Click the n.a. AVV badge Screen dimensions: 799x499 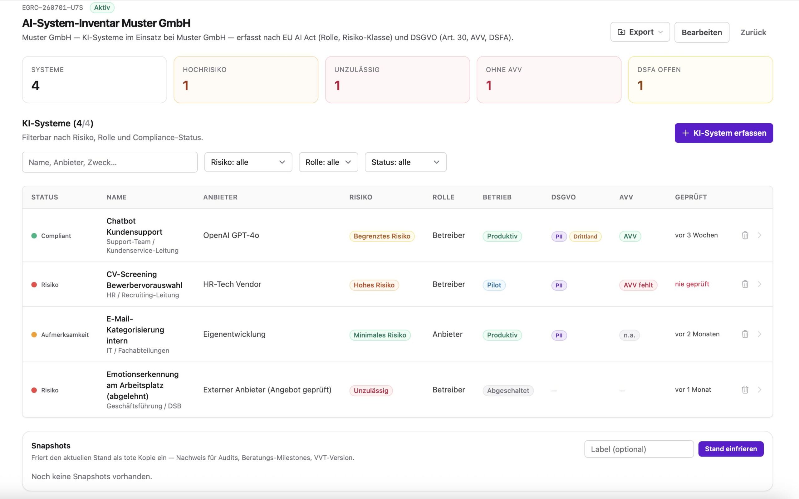[x=629, y=335]
